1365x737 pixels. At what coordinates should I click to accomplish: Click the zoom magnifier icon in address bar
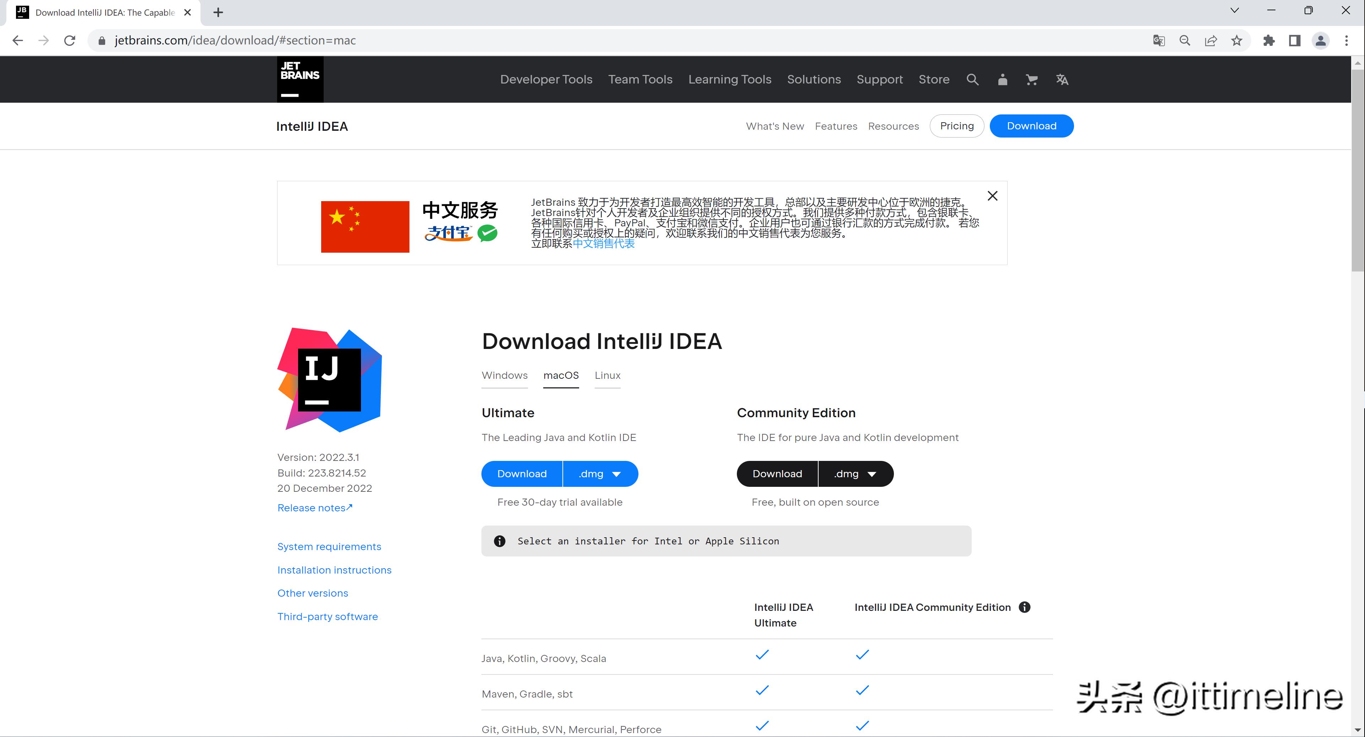click(x=1185, y=41)
